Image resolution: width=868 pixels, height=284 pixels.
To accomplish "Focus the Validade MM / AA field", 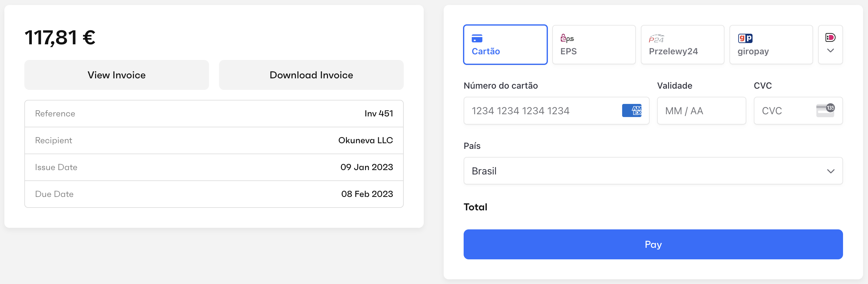I will [x=701, y=110].
